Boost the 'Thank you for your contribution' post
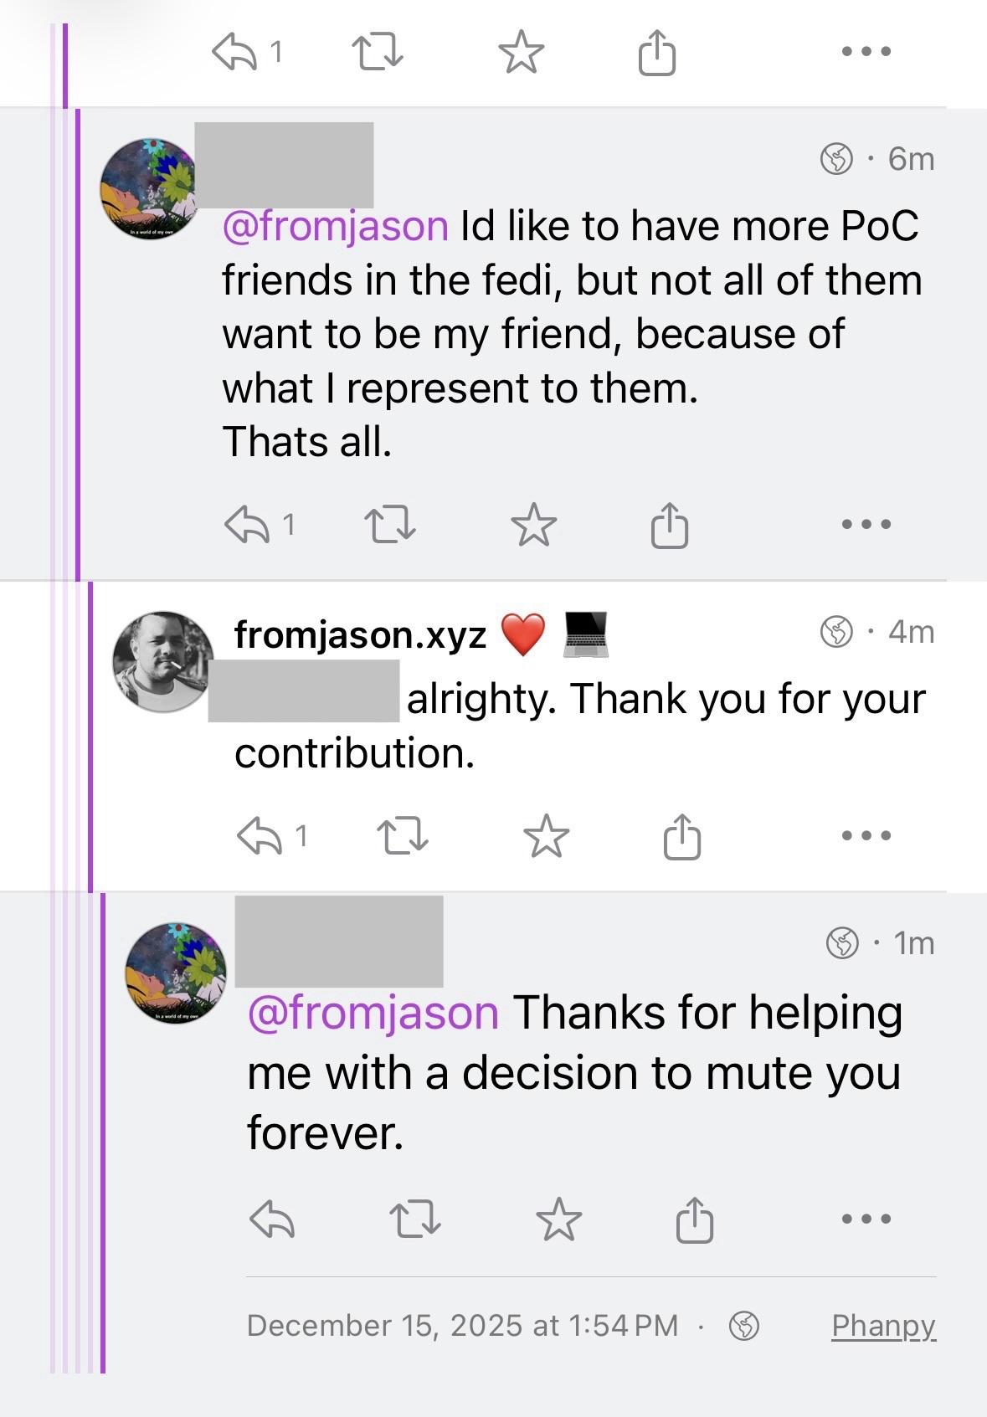The height and width of the screenshot is (1417, 987). click(x=403, y=836)
